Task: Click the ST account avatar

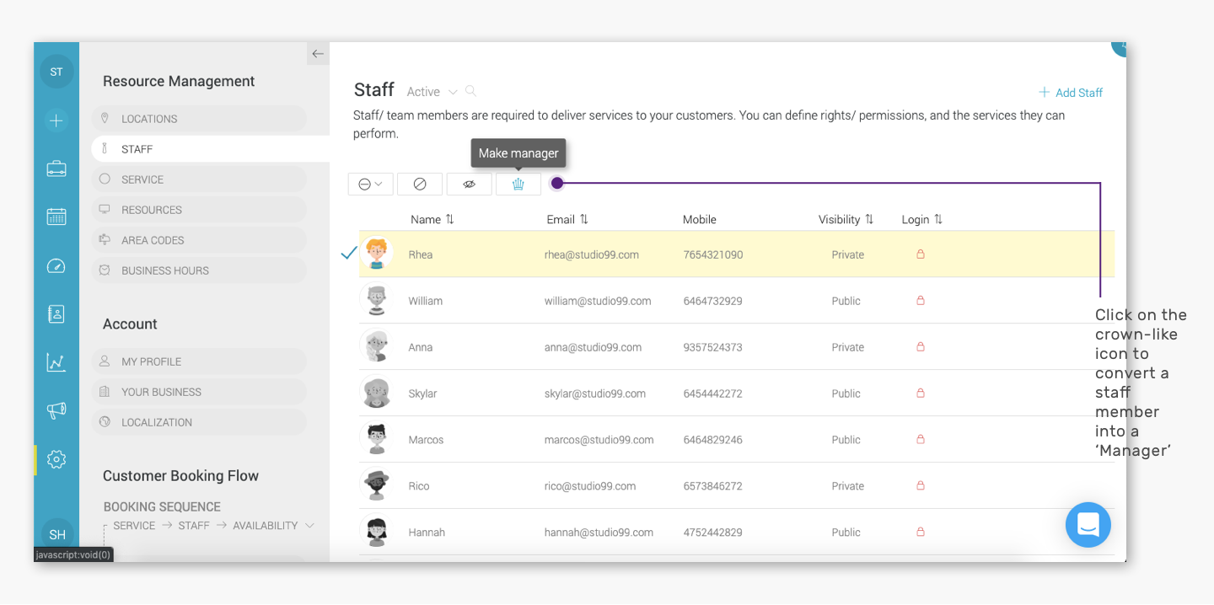Action: coord(56,72)
